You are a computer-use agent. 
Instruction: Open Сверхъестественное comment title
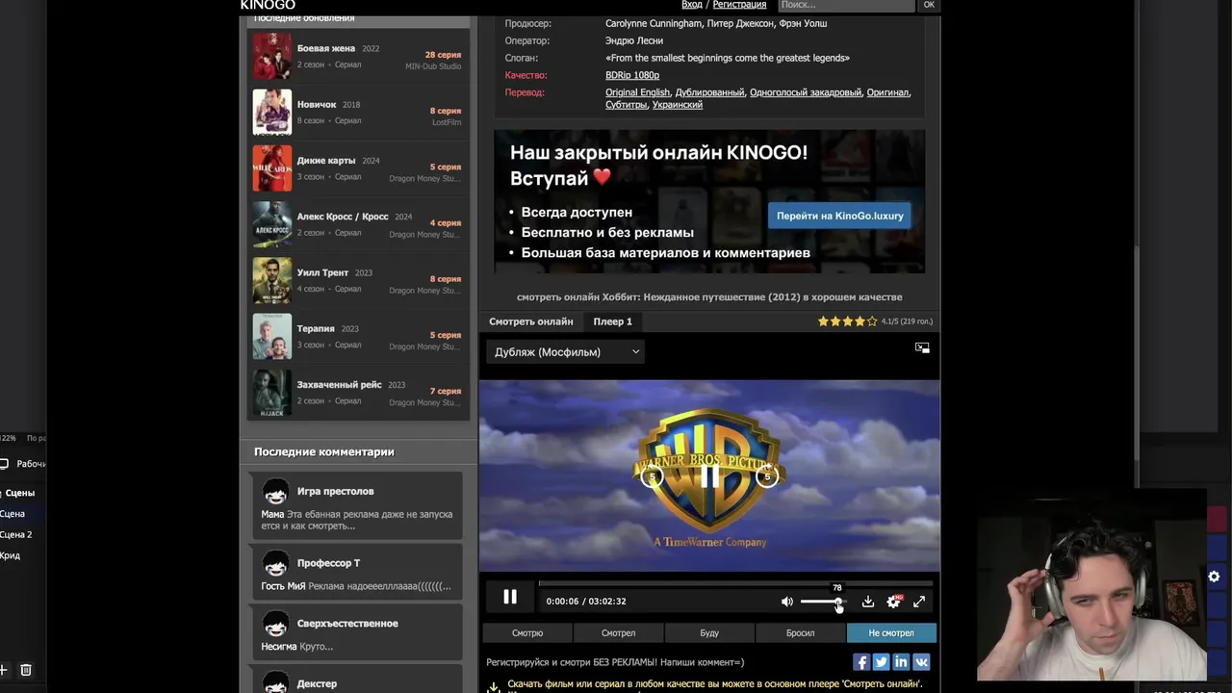[x=347, y=624]
